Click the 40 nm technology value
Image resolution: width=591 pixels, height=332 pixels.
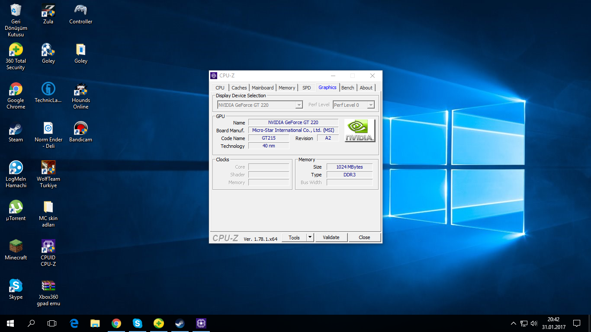[269, 146]
